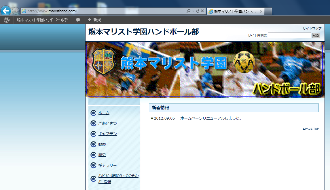Jump up with the ▲PAGE TOP link
Image resolution: width=330 pixels, height=190 pixels.
(x=311, y=128)
